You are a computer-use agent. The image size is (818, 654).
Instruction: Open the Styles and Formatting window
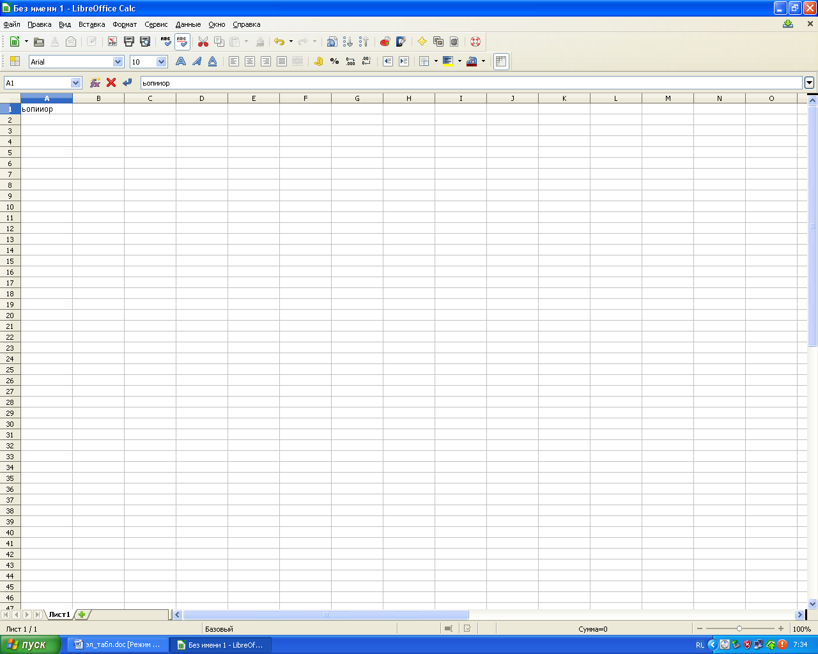(x=15, y=61)
